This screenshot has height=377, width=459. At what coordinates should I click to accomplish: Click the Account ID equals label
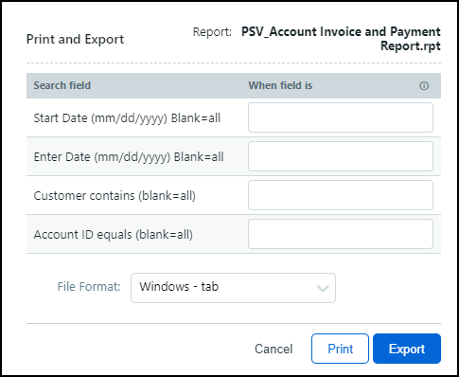(x=114, y=235)
